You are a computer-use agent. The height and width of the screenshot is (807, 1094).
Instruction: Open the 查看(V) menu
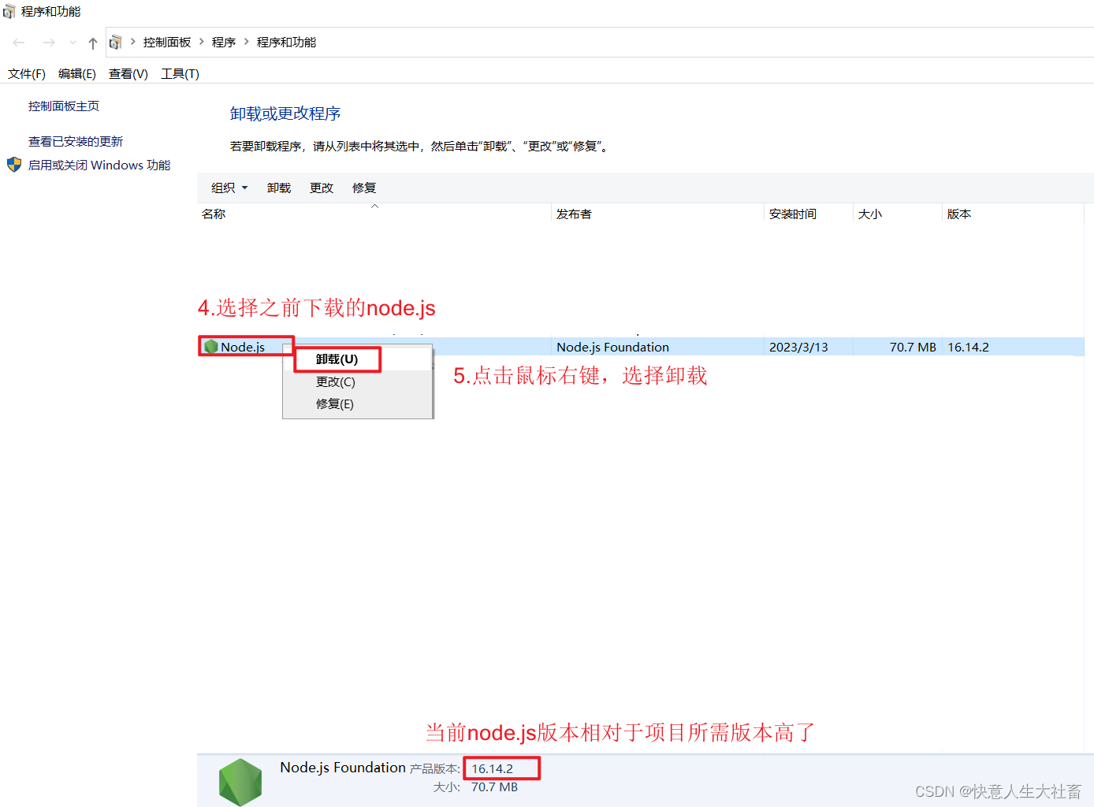pos(128,74)
